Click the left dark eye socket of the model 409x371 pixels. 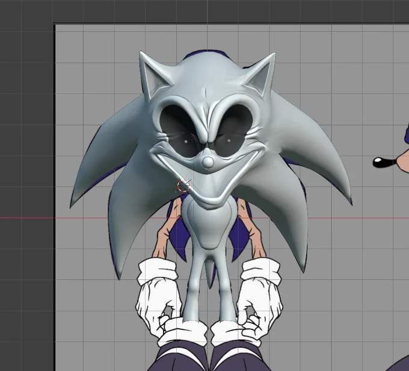click(x=180, y=131)
